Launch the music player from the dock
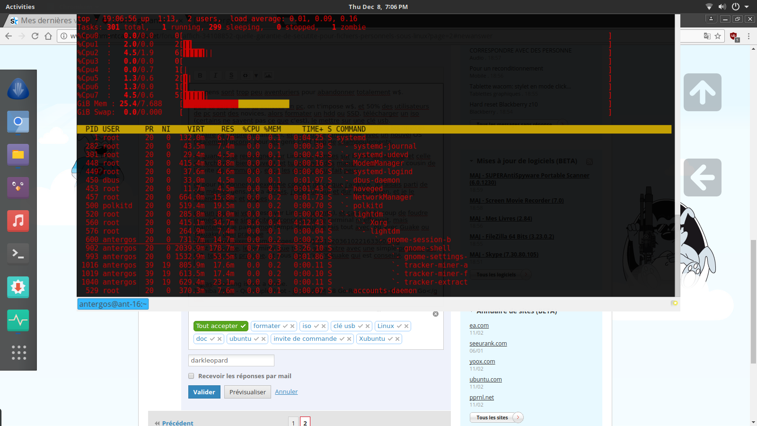This screenshot has height=426, width=757. [x=18, y=221]
